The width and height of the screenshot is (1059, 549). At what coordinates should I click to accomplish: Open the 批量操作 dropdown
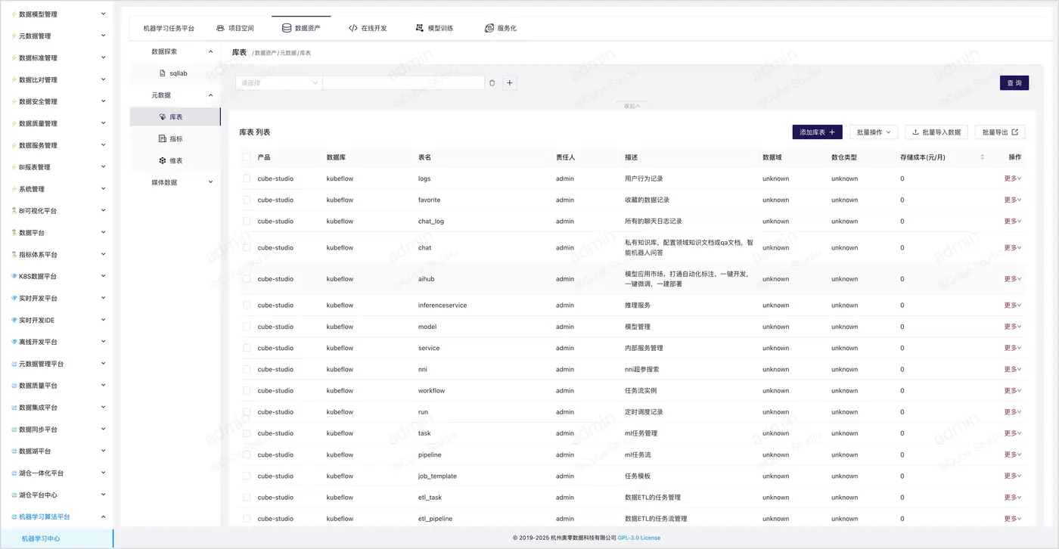tap(874, 132)
